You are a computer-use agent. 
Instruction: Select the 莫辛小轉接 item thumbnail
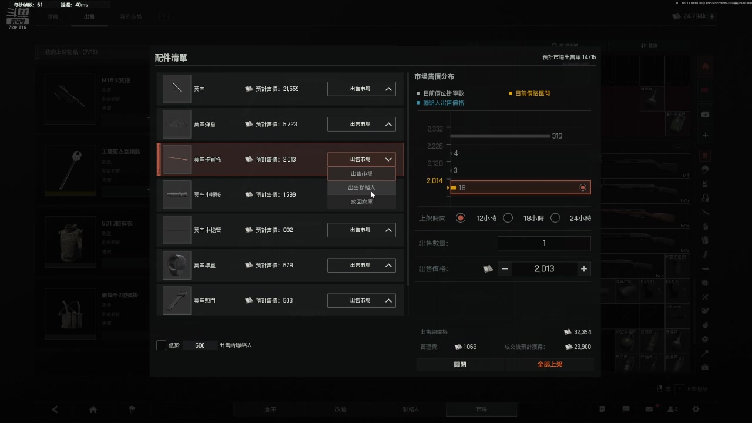(x=177, y=194)
